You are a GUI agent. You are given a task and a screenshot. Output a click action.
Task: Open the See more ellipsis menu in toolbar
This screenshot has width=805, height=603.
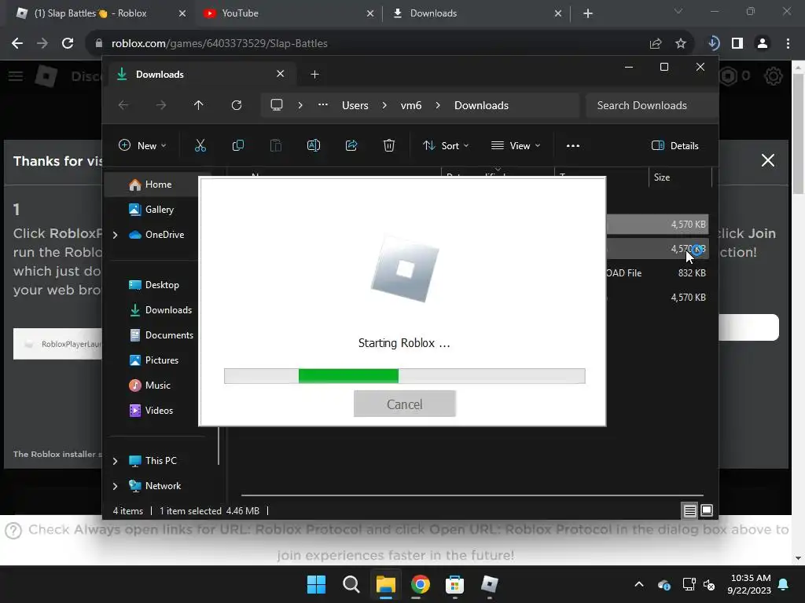pyautogui.click(x=573, y=145)
